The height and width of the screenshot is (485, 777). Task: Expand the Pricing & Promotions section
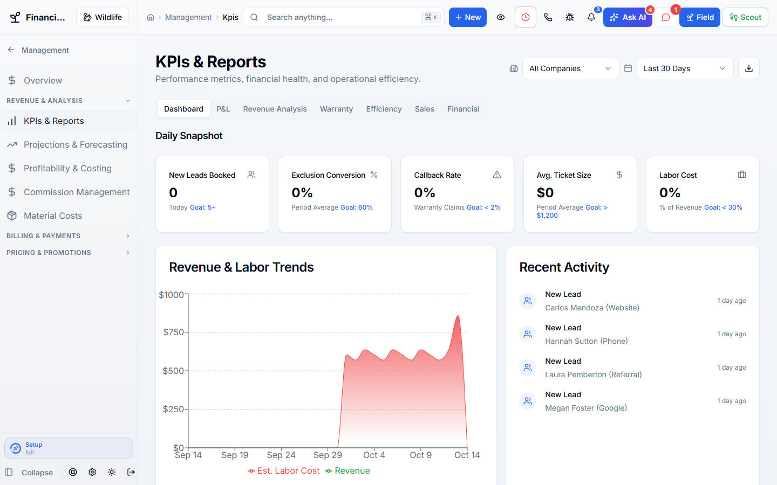69,253
